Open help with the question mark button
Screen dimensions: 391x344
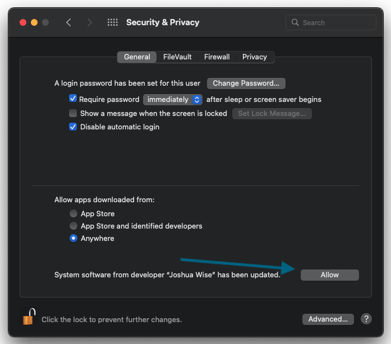tap(366, 319)
